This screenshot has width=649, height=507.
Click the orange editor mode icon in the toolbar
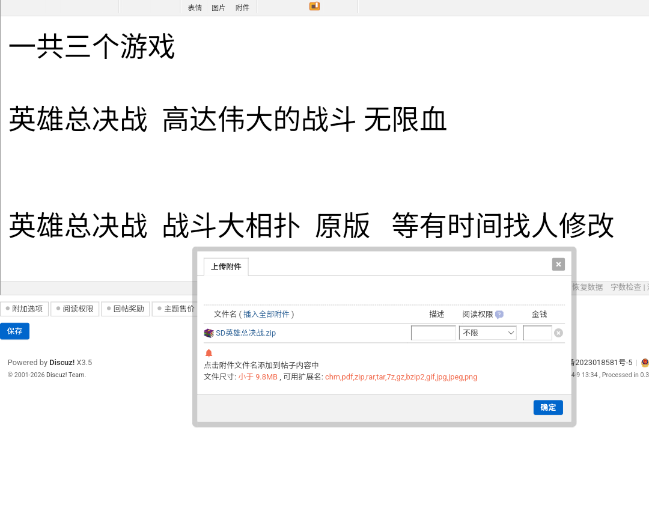coord(314,6)
